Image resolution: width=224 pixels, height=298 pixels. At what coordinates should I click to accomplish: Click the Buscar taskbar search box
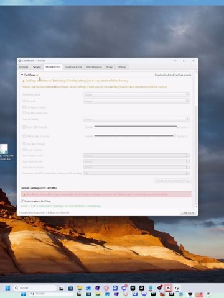[35, 288]
